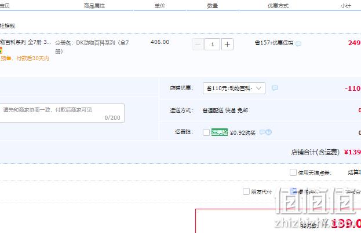Click the 普通配送 快递 免邮 shipping text
Image resolution: width=361 pixels, height=233 pixels.
coord(225,110)
